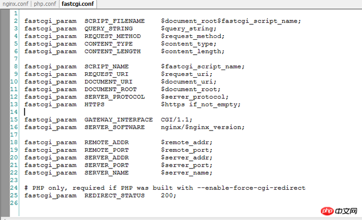The image size is (362, 220).
Task: Click on QUERY_STRING parameter name
Action: pos(109,29)
